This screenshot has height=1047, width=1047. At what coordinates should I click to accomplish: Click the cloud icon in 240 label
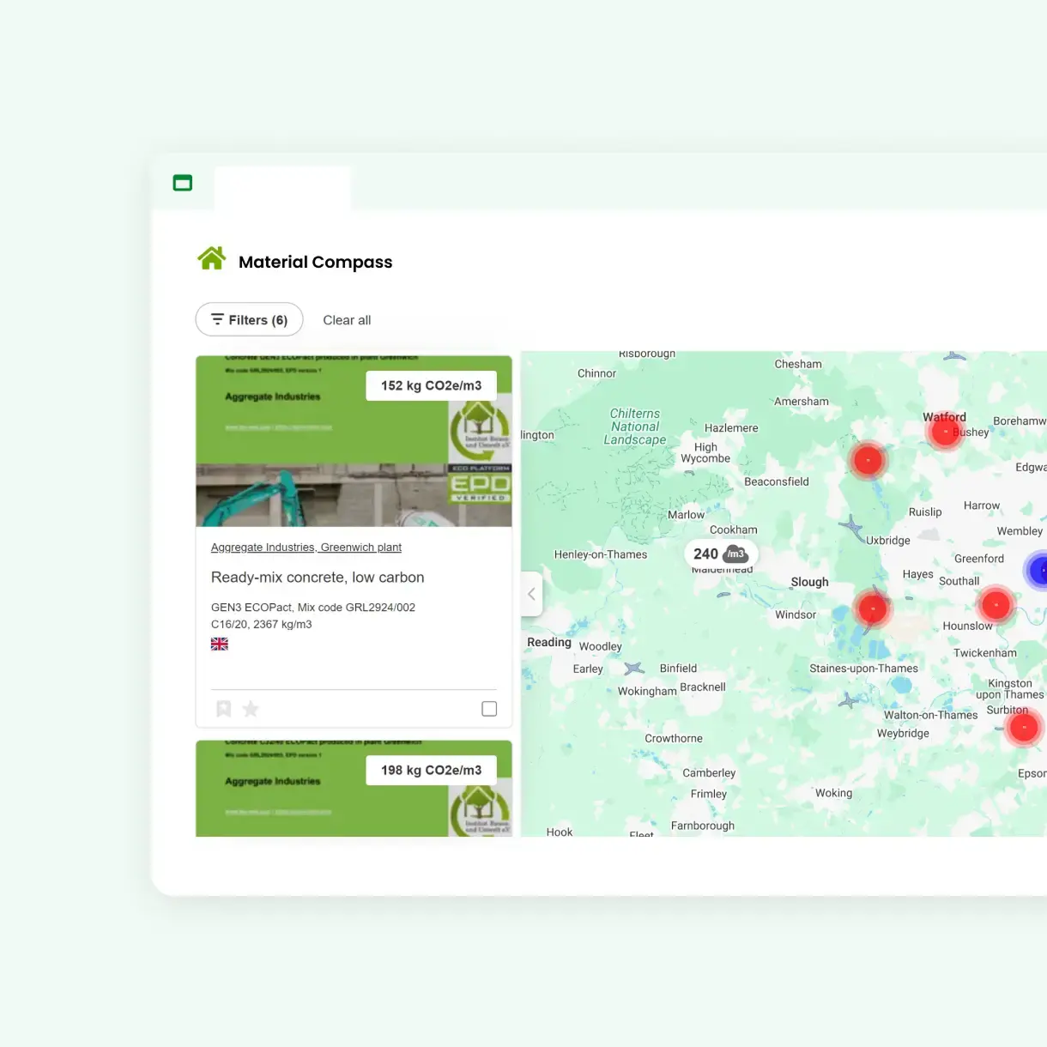pyautogui.click(x=735, y=554)
